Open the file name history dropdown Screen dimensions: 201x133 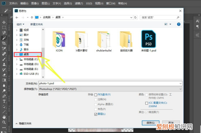pyautogui.click(x=181, y=84)
